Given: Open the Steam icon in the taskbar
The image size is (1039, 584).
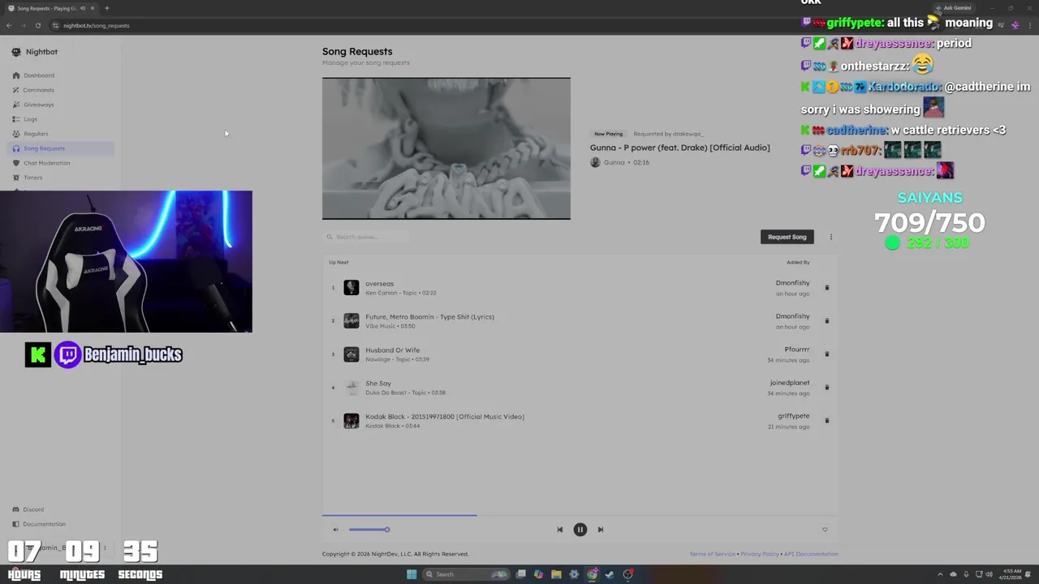Looking at the screenshot, I should 610,574.
